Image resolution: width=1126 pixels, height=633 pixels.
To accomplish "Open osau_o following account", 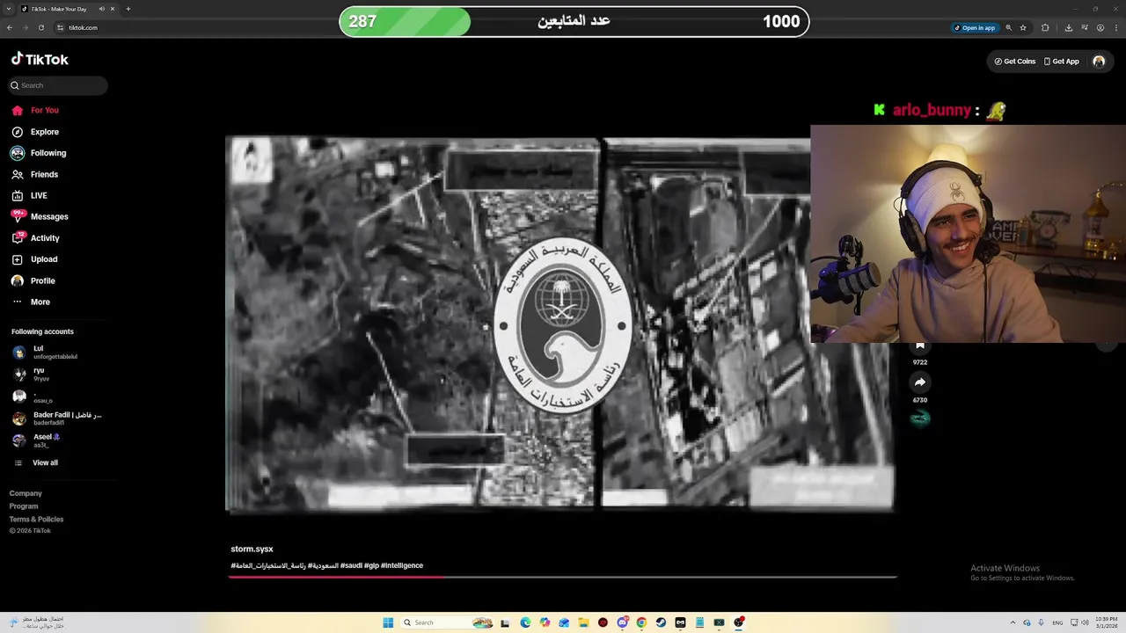I will 32,397.
